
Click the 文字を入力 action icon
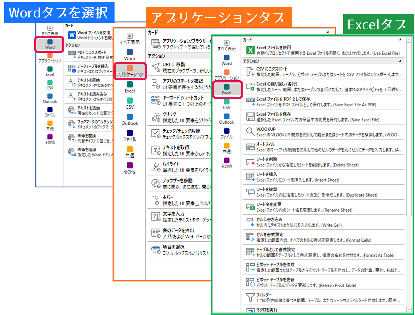click(156, 217)
